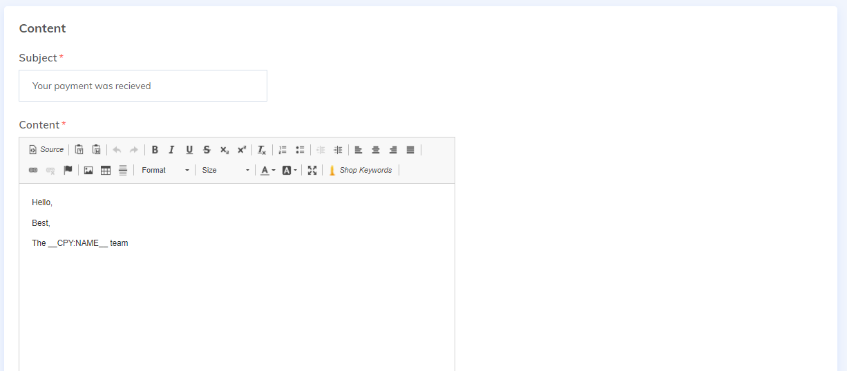Toggle superscript formatting

pos(242,150)
